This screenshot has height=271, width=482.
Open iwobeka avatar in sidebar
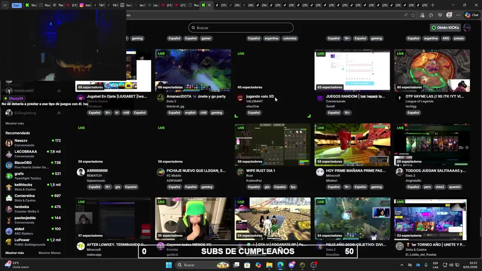(9, 209)
